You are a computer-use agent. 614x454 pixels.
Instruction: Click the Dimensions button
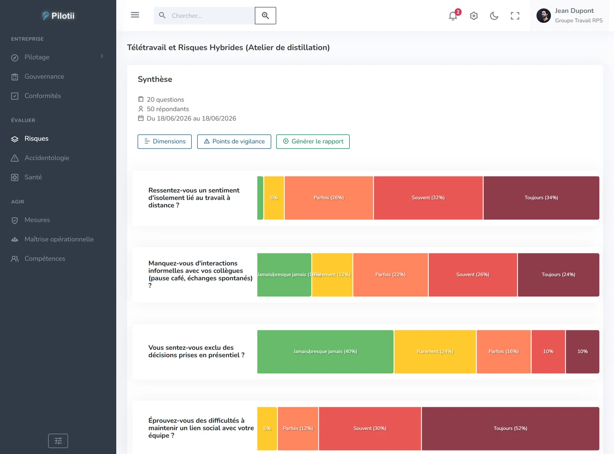click(164, 141)
